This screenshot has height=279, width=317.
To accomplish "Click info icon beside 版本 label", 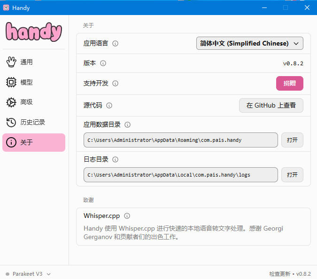I will coord(103,63).
